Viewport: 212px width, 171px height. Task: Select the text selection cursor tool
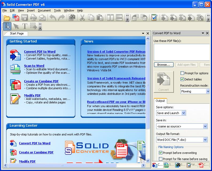(x=7, y=26)
